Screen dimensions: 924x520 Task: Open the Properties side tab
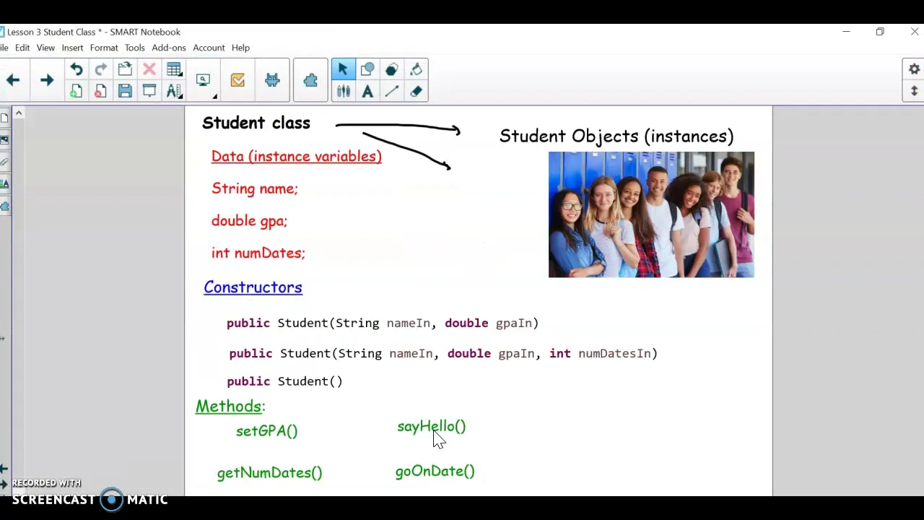click(4, 184)
